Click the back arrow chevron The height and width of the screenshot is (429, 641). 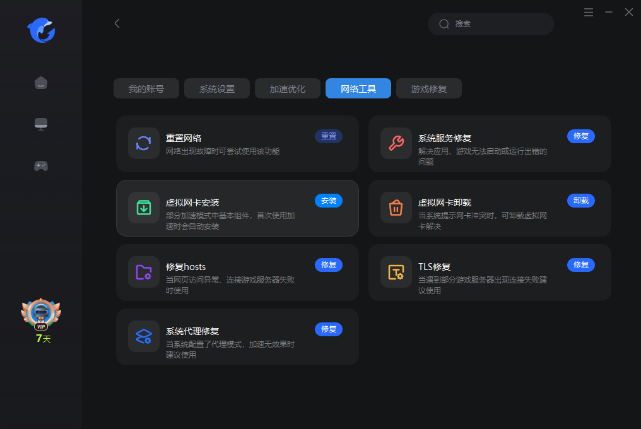coord(117,23)
